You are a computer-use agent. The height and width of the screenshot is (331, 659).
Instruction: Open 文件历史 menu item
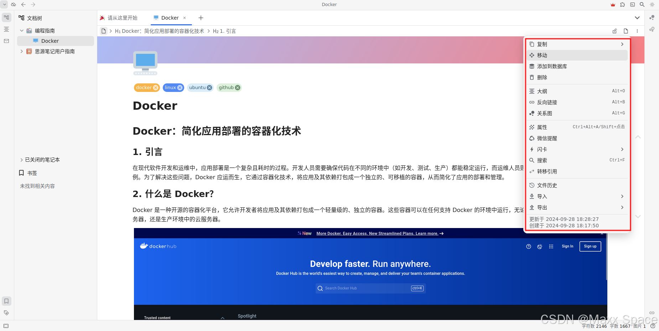[x=577, y=185]
